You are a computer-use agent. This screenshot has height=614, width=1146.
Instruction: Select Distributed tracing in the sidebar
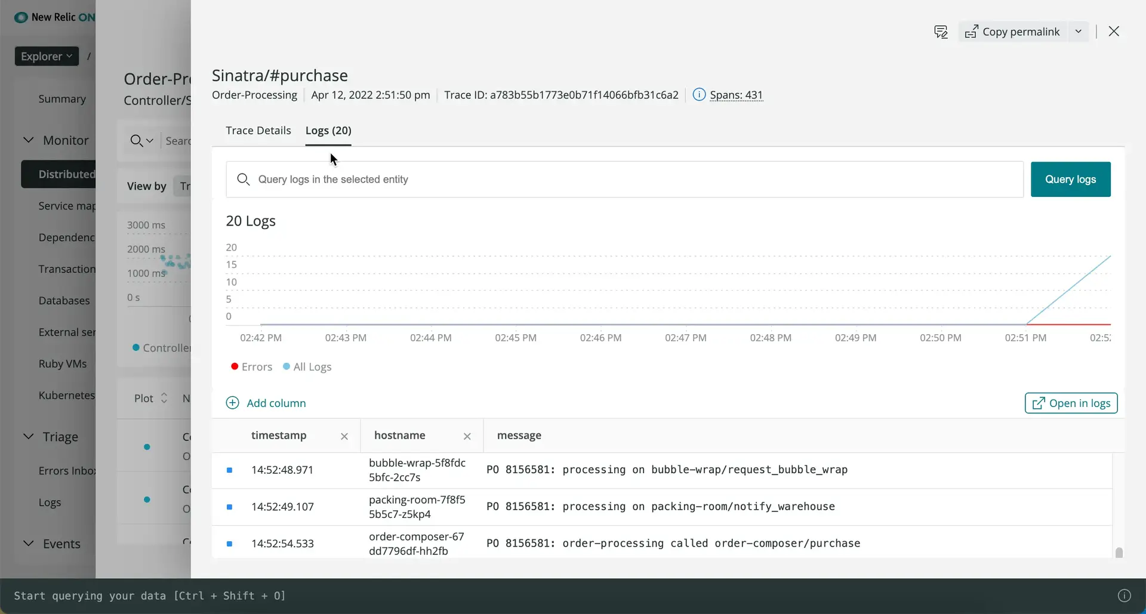[x=58, y=174]
